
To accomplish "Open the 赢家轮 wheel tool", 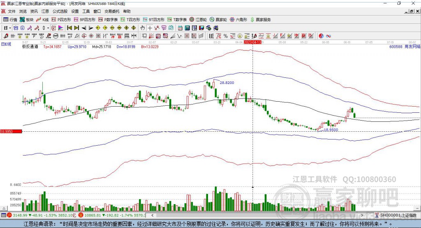I will pos(218,20).
